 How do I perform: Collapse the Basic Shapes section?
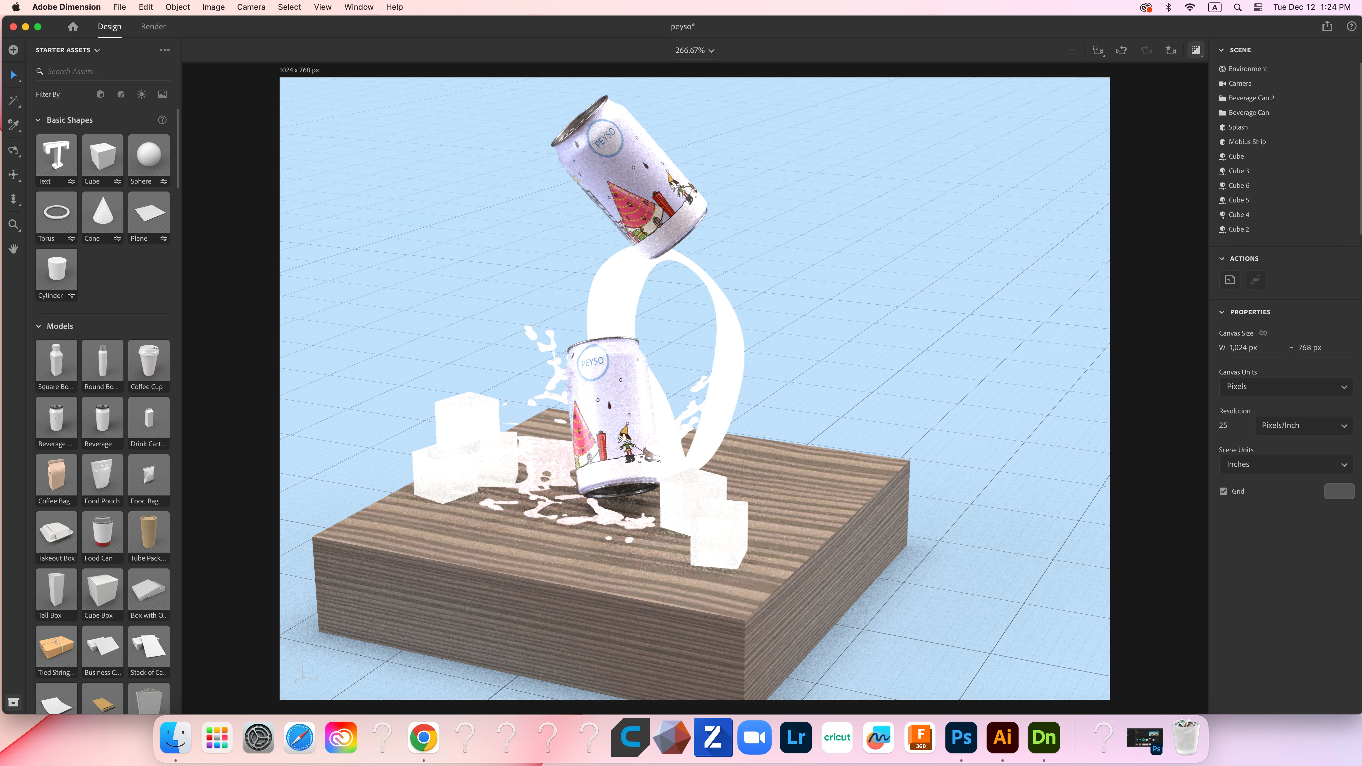tap(38, 120)
